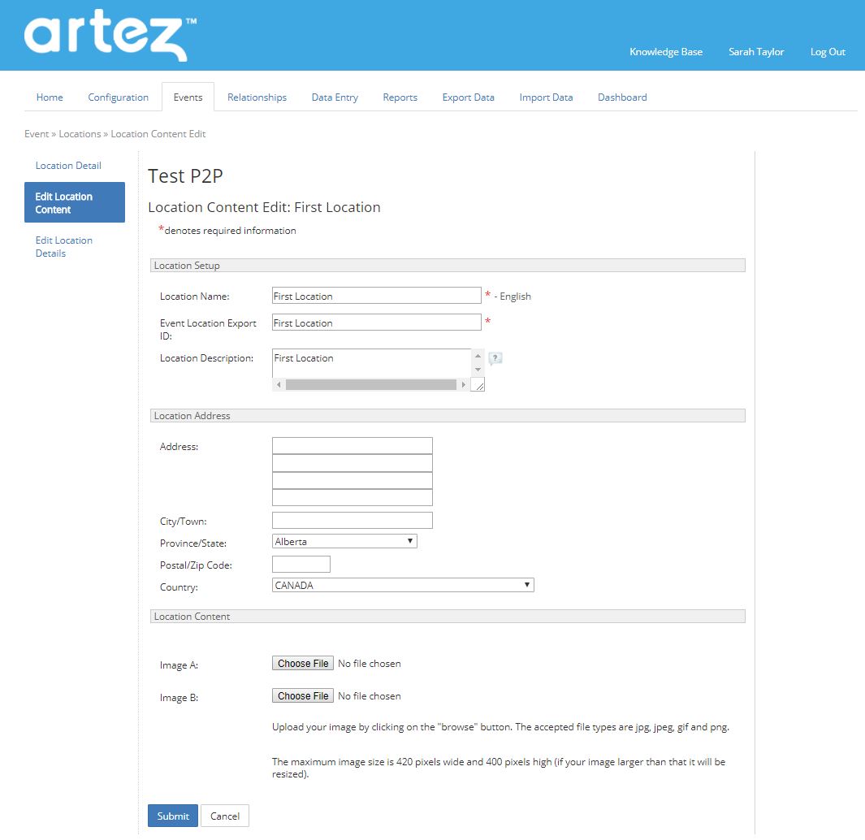This screenshot has width=865, height=840.
Task: Click the Locations breadcrumb link
Action: tap(80, 133)
